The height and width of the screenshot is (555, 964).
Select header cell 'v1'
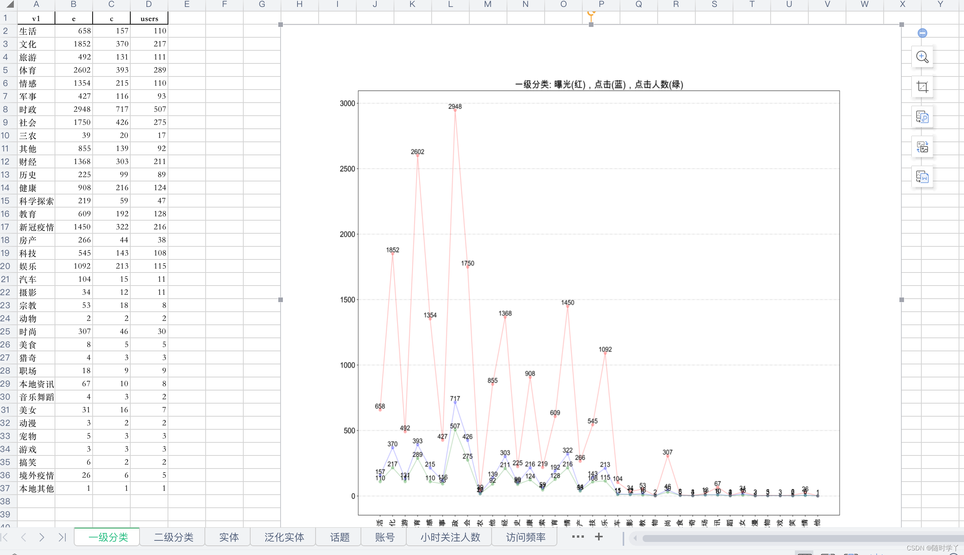point(36,18)
